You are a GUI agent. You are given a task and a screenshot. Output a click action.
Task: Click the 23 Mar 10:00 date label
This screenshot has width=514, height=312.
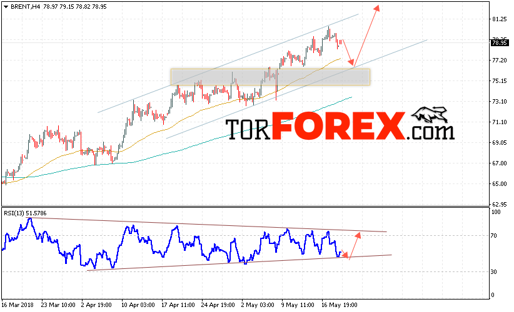(x=58, y=305)
